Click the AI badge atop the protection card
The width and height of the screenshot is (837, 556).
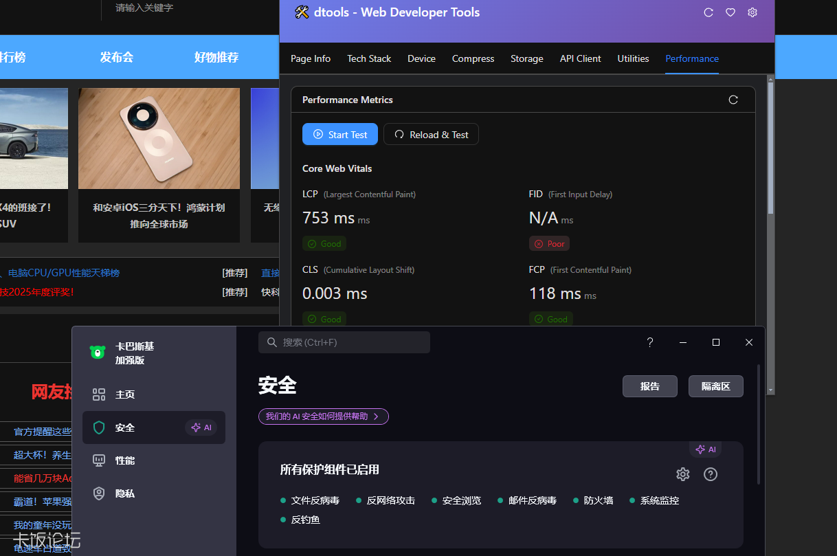706,449
